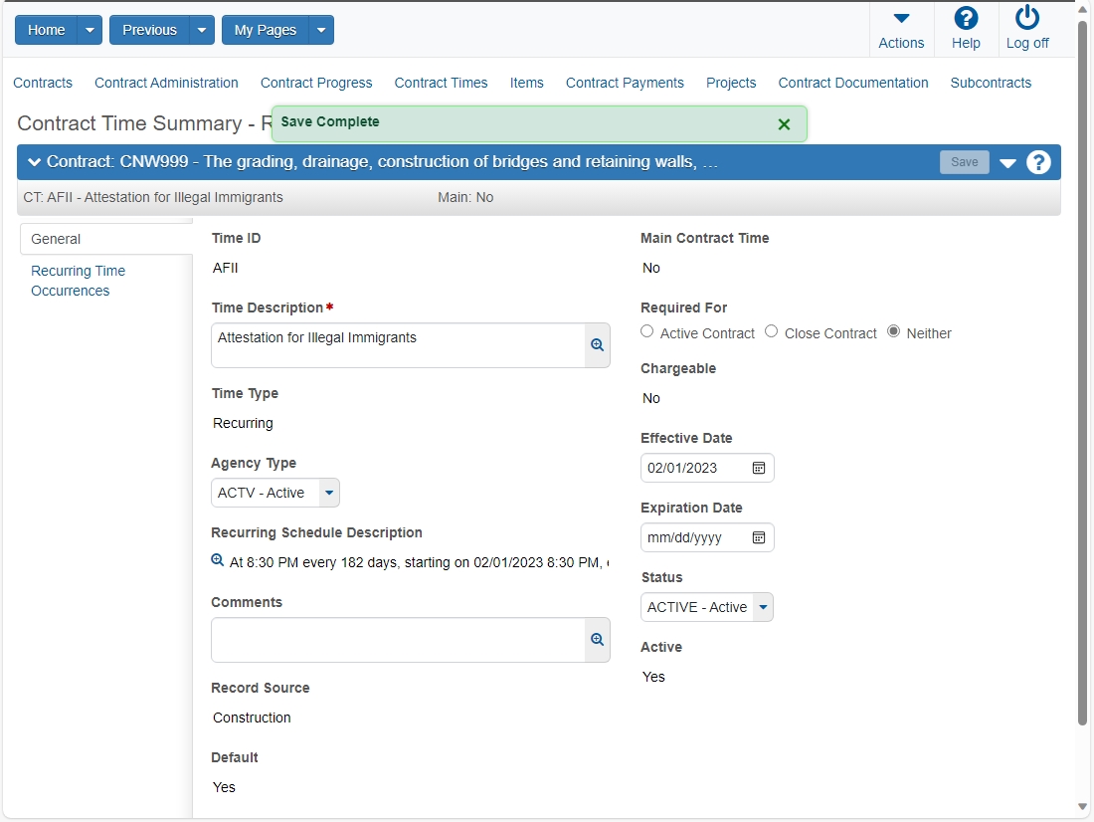
Task: Click into Time Description text field
Action: [x=398, y=345]
